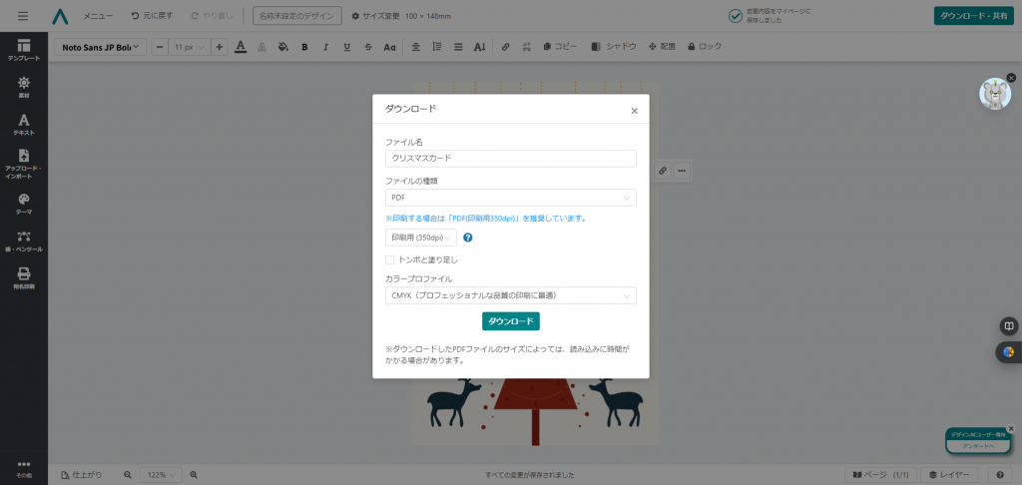Screen dimensions: 1022x485
Task: Open the ファイルの種類 PDF dropdown
Action: (511, 198)
